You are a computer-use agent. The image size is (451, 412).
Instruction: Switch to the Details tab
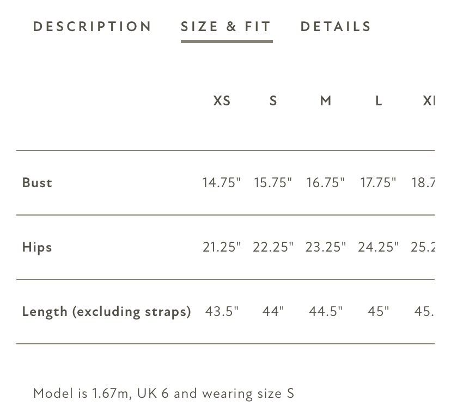click(336, 27)
